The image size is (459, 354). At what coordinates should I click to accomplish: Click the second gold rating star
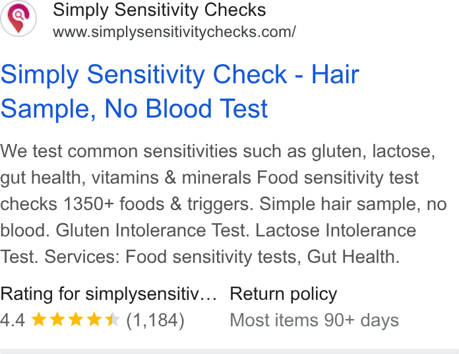click(57, 319)
